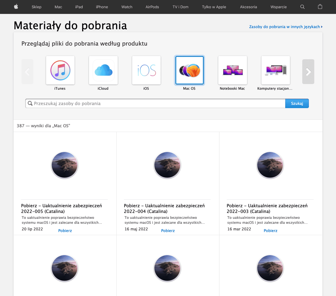
Task: Show more products with the right carousel arrow
Action: (308, 72)
